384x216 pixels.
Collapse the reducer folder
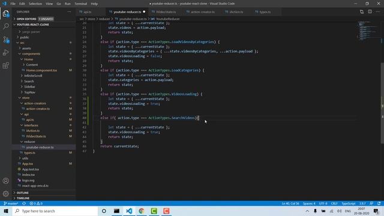[x=29, y=142]
